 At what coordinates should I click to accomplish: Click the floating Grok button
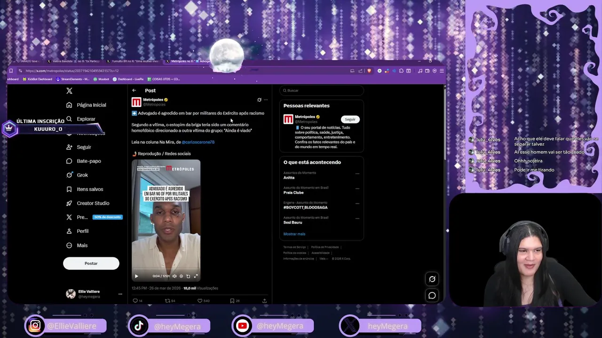[432, 279]
